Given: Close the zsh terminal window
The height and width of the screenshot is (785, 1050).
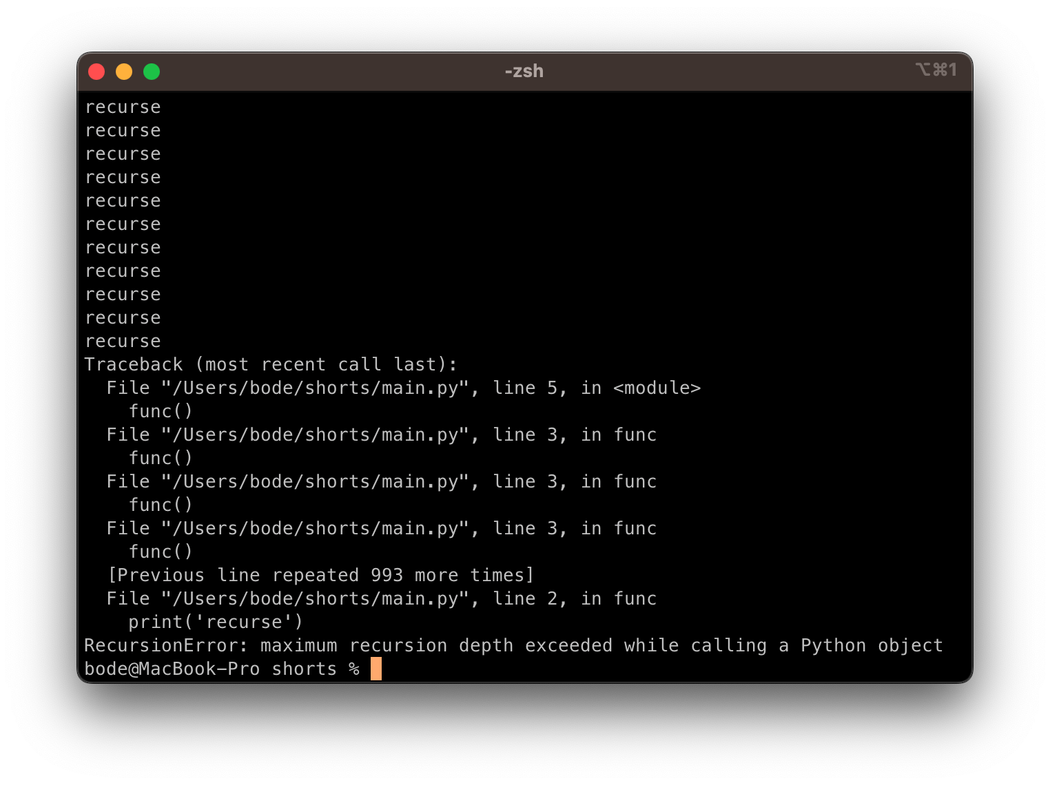Looking at the screenshot, I should (96, 72).
